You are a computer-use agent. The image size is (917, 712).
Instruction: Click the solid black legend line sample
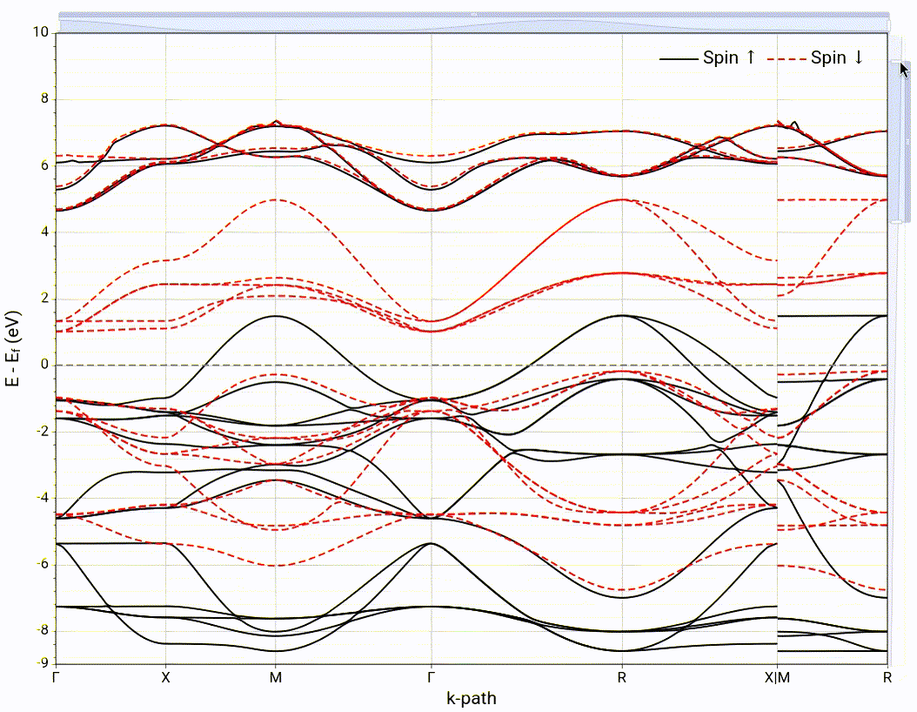pyautogui.click(x=679, y=58)
